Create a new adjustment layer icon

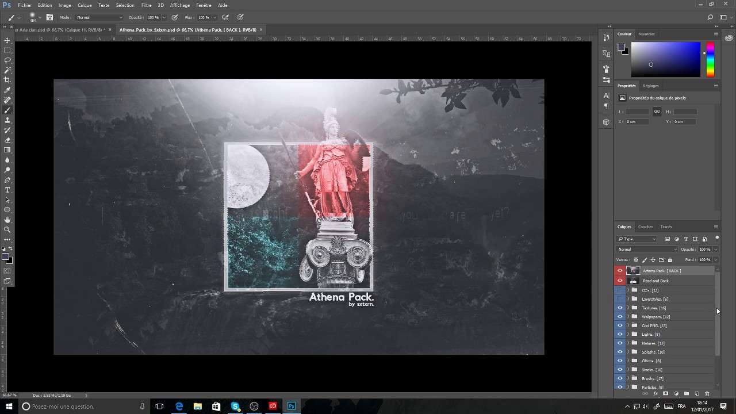pyautogui.click(x=676, y=394)
